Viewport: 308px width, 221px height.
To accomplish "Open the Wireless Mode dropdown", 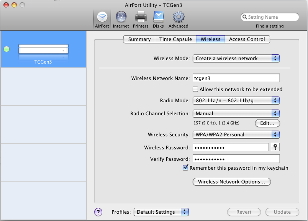I will coord(236,59).
